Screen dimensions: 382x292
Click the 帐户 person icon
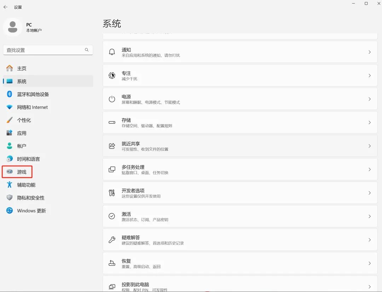[x=10, y=146]
